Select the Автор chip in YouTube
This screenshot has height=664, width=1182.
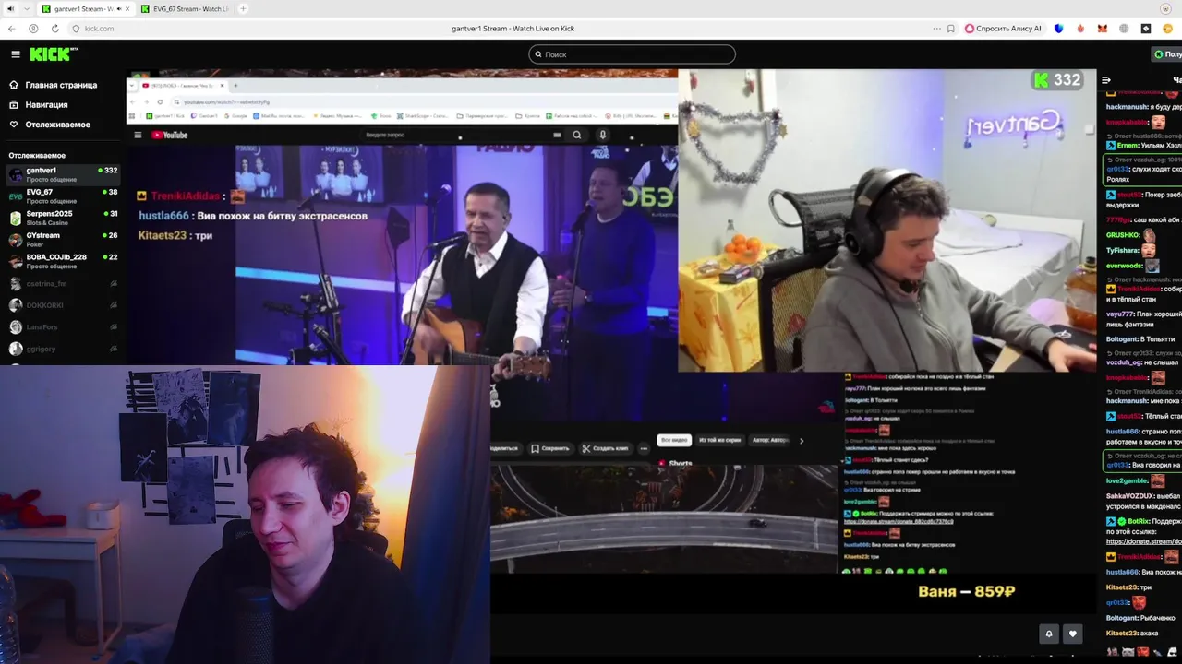[771, 440]
